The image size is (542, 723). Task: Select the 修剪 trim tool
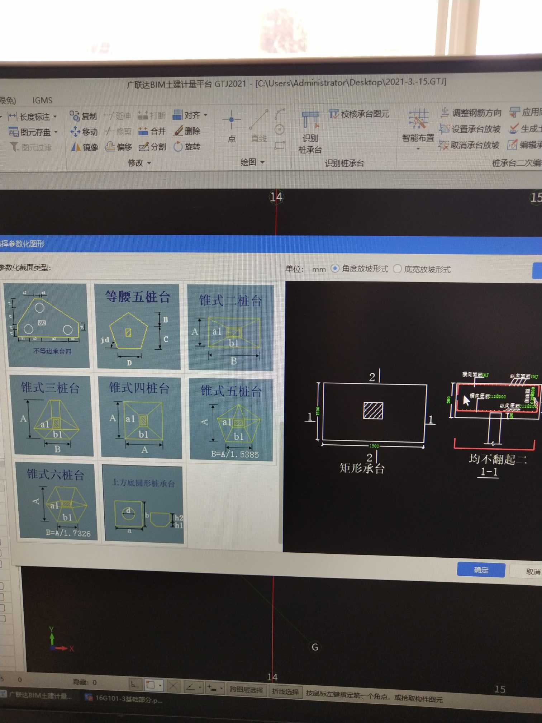[x=118, y=131]
